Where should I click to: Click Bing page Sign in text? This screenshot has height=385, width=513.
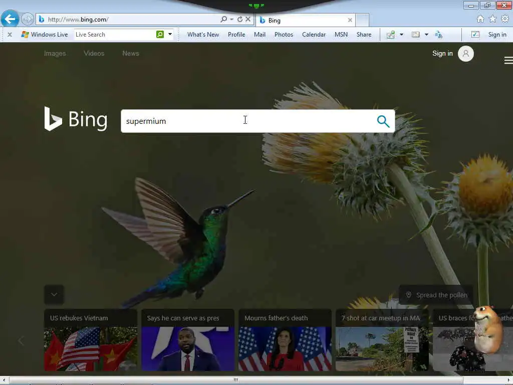click(442, 53)
